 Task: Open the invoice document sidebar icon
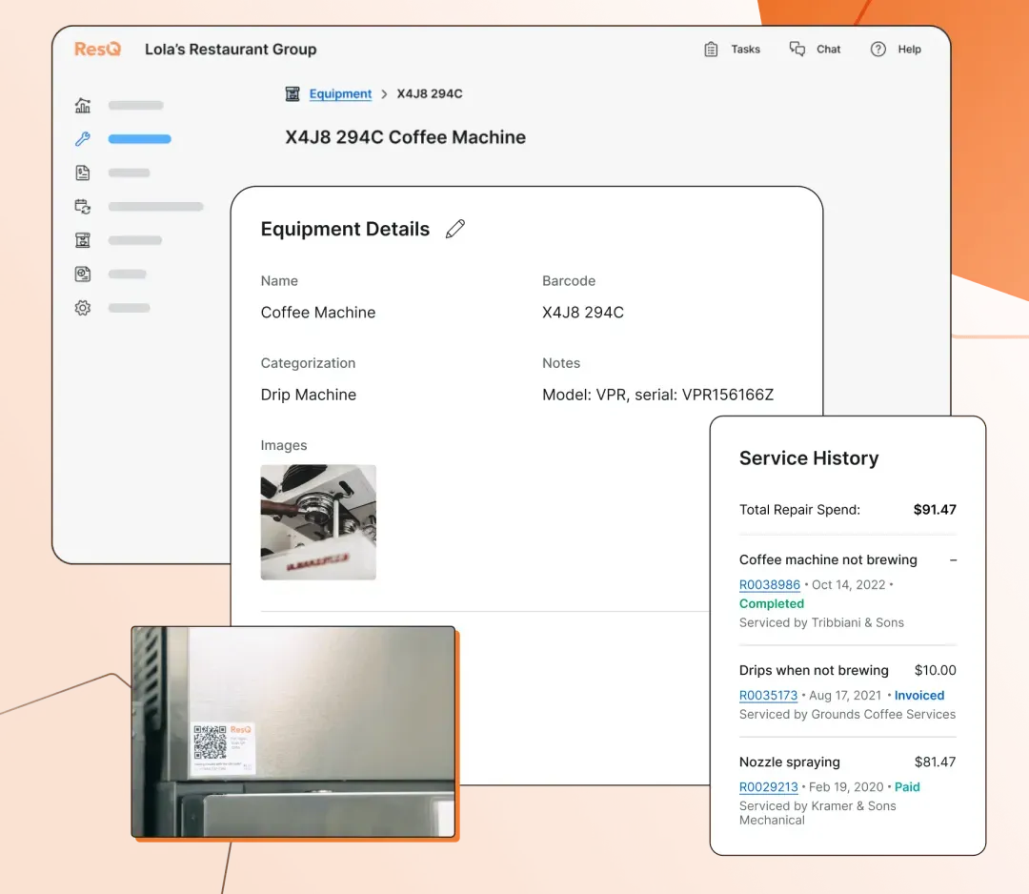[83, 173]
